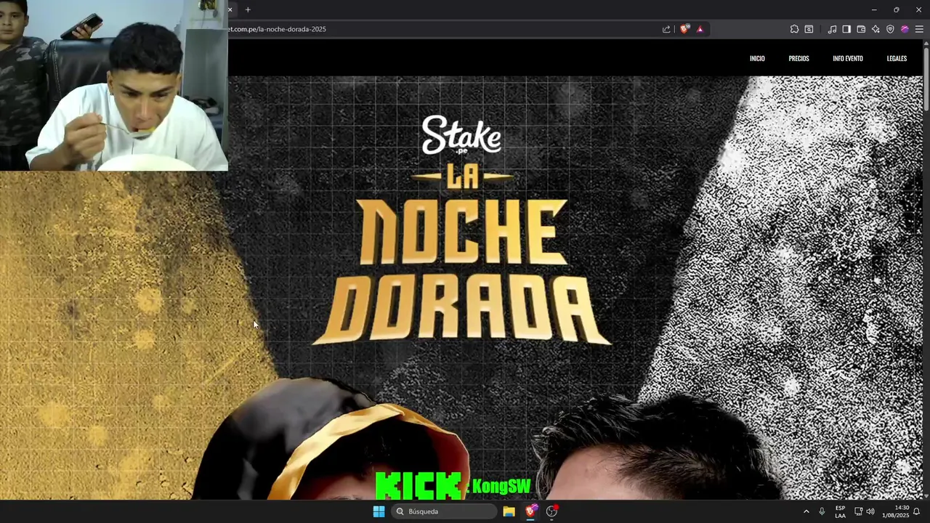
Task: Open Leo AI sparkle icon
Action: pyautogui.click(x=876, y=29)
